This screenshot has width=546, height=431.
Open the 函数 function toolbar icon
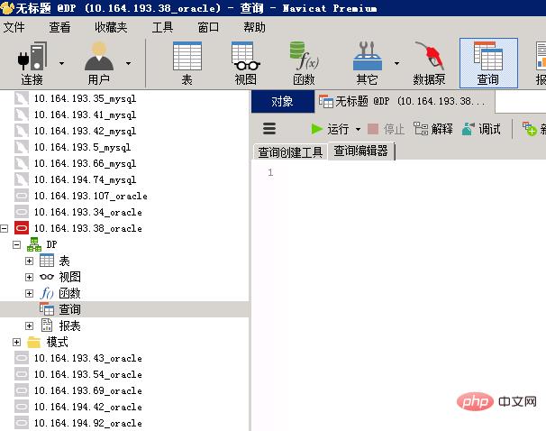point(304,63)
